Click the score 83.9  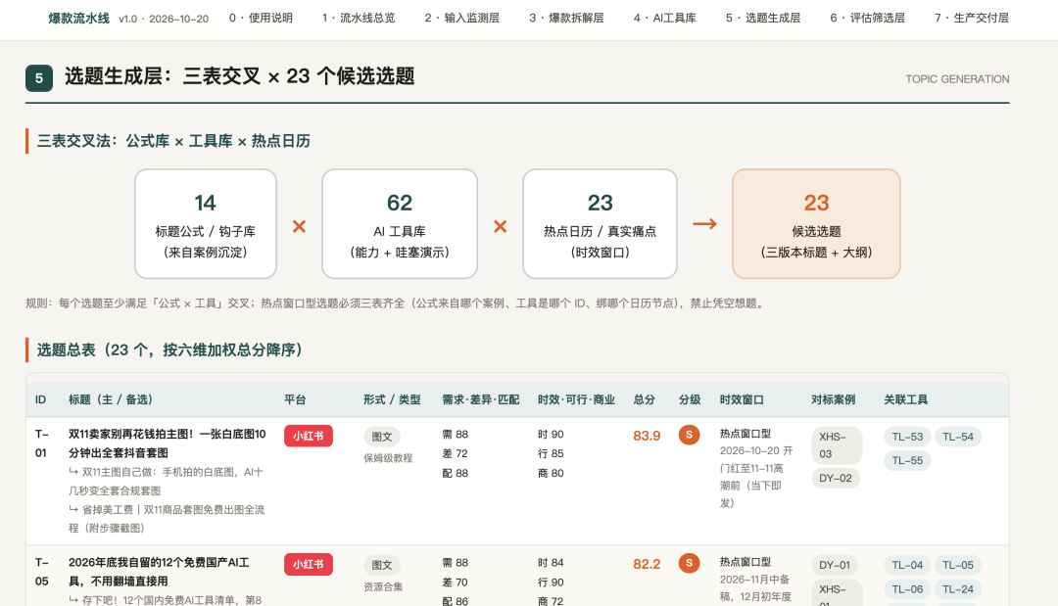(x=647, y=436)
